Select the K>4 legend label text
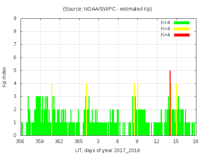 pyautogui.click(x=166, y=35)
